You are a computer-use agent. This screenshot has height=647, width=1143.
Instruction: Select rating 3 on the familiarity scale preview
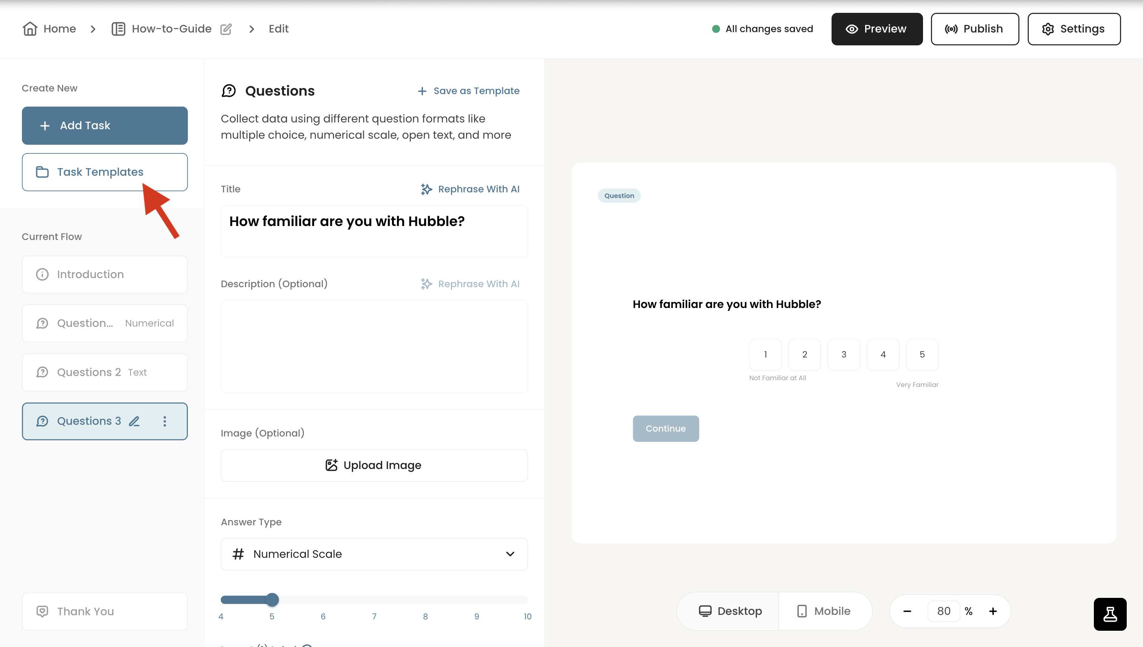point(844,354)
